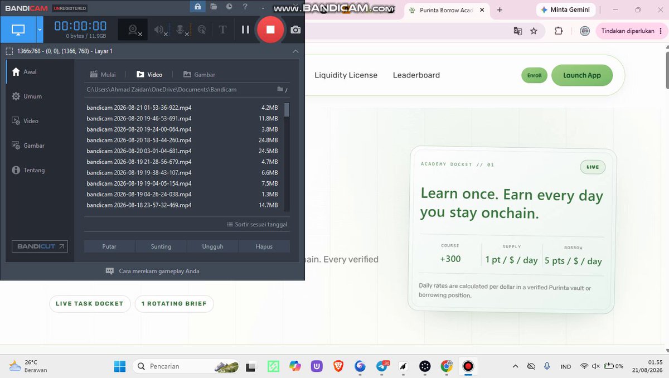The width and height of the screenshot is (669, 378).
Task: Open the Bandicam folder icon beside the path
Action: click(280, 89)
